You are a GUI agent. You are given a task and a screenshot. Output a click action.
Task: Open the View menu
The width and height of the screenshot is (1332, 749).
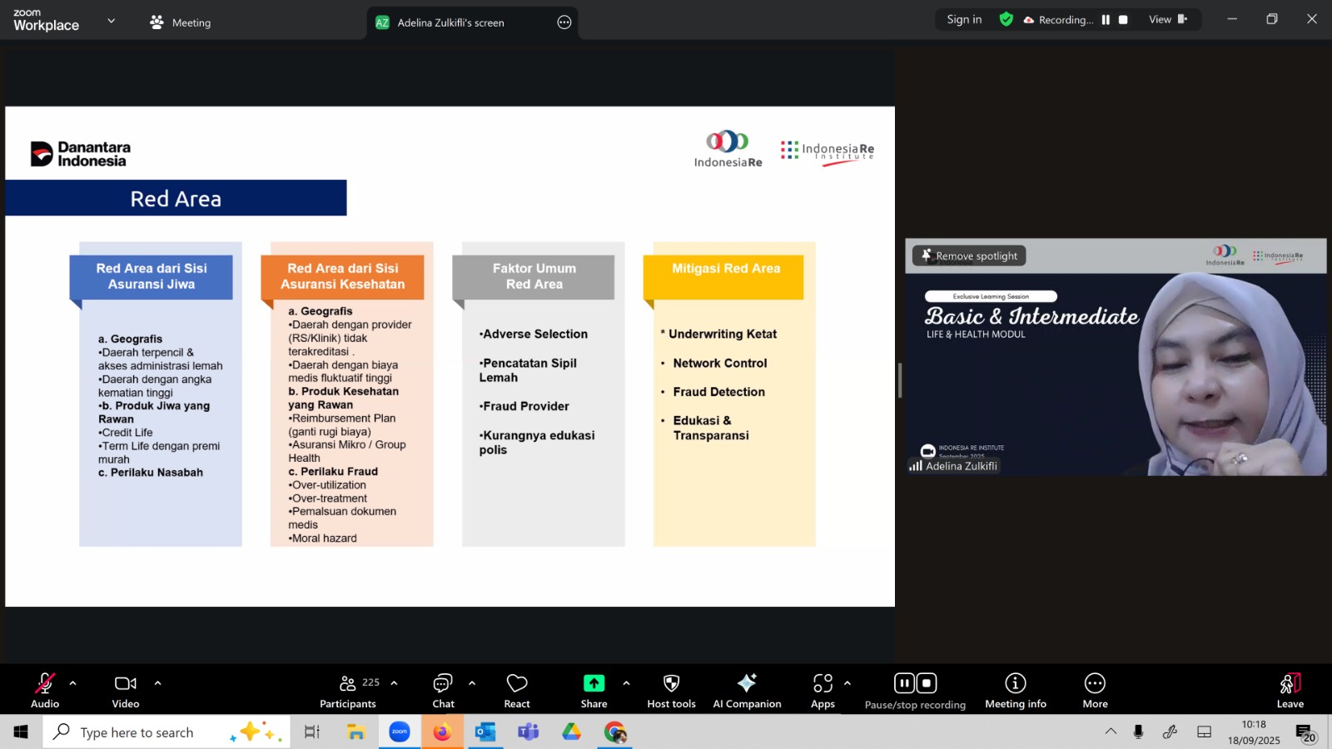[x=1167, y=20]
